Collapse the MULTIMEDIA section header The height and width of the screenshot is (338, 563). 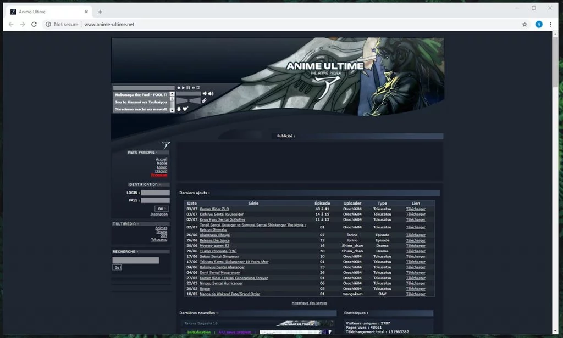(126, 223)
